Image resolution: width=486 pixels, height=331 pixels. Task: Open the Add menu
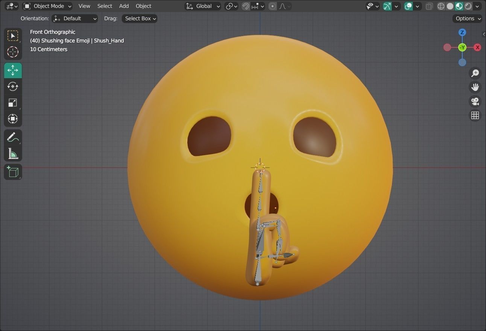124,6
